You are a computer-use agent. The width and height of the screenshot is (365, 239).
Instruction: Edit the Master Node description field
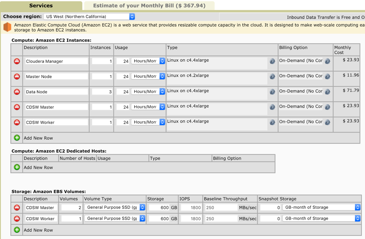57,76
